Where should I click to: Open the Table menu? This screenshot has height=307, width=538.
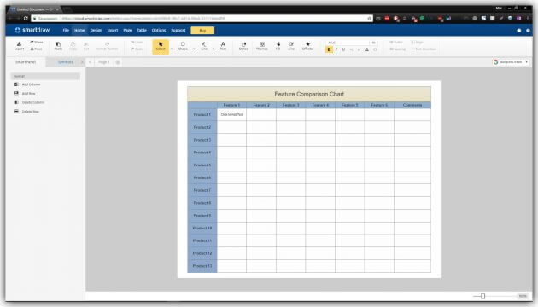(142, 30)
